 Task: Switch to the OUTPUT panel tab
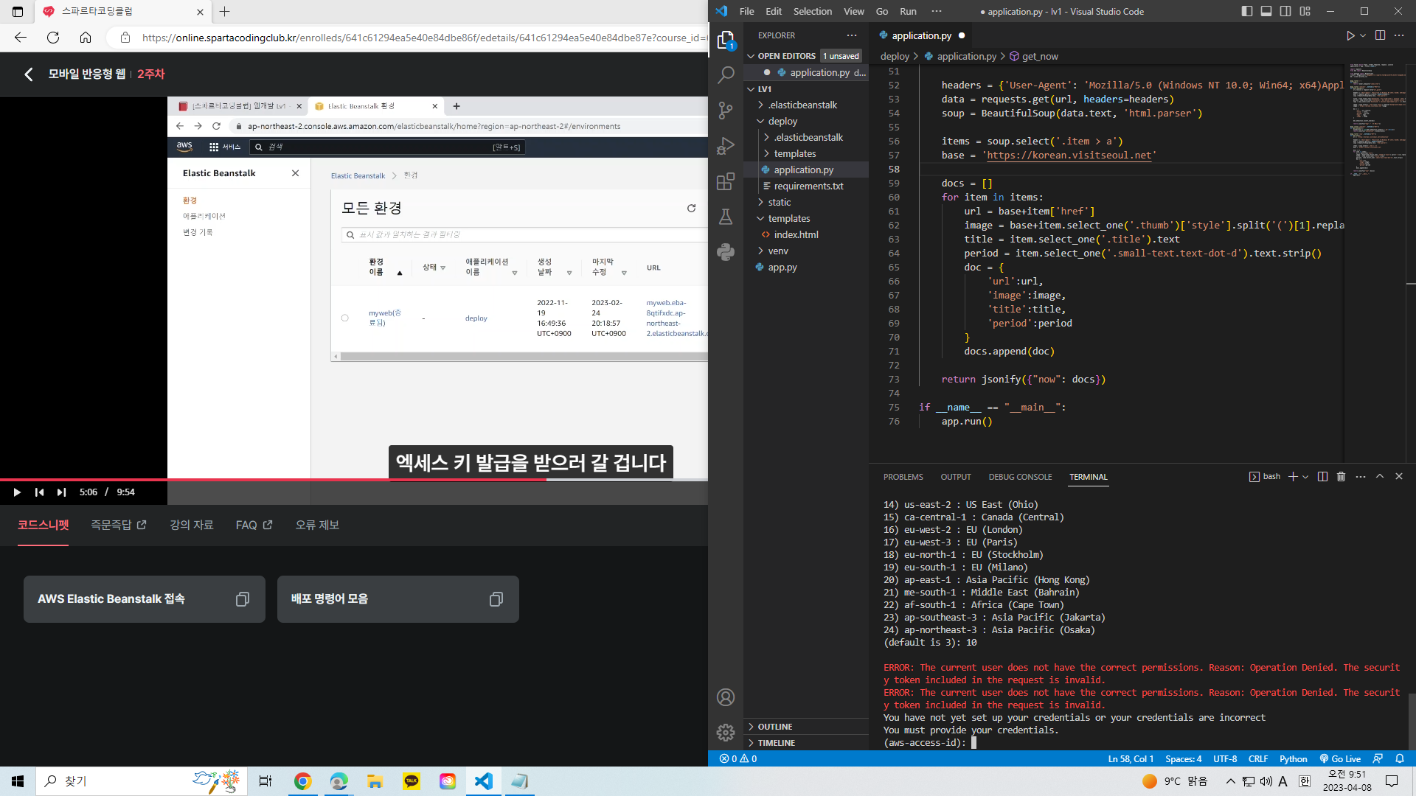[x=956, y=477]
